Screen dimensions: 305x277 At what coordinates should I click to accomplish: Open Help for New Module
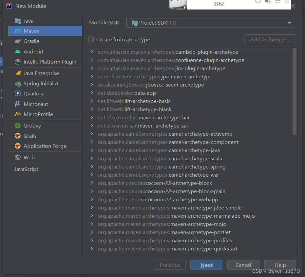coord(280,265)
